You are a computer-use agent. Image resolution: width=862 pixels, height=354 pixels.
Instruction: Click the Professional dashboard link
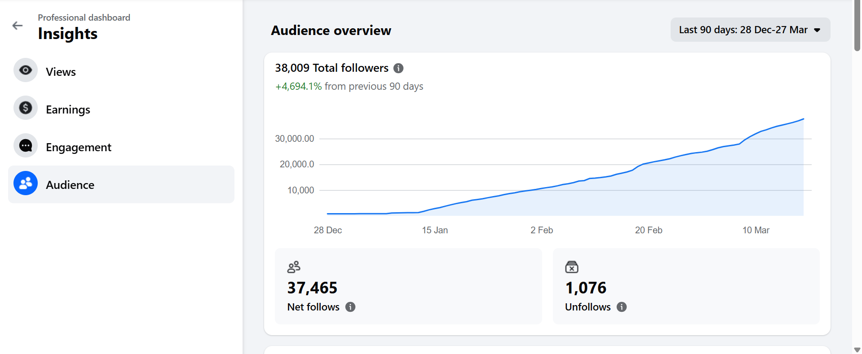[84, 17]
